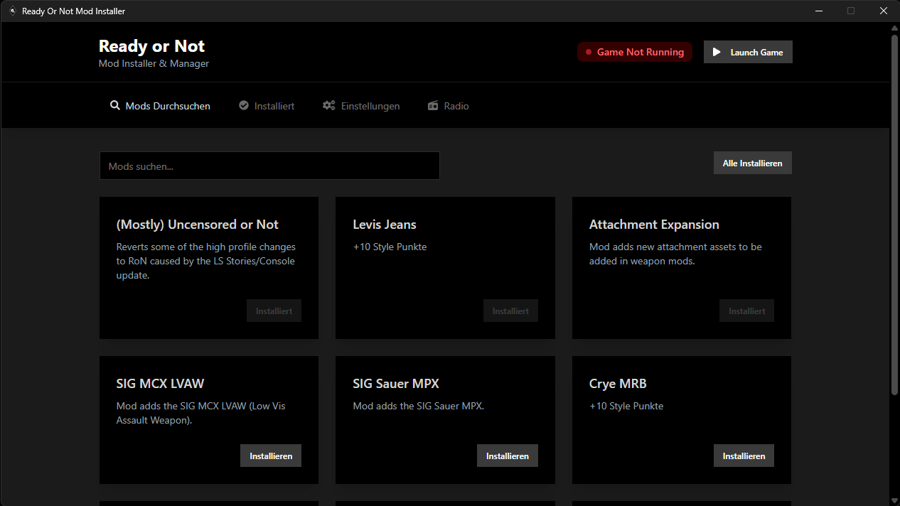Launch the game with Launch Game button
Screen dimensions: 900x506
(x=748, y=52)
